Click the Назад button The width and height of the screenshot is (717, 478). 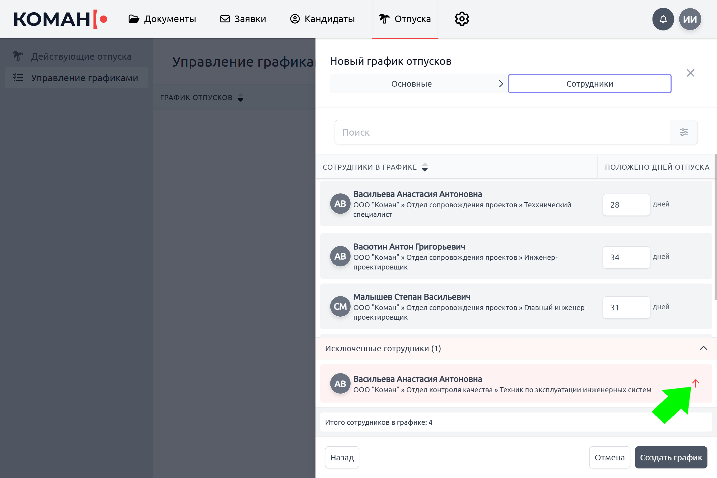342,457
